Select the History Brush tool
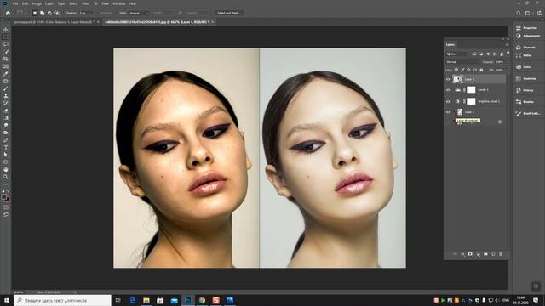 coord(6,104)
